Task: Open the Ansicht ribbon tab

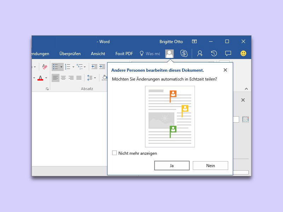Action: (98, 54)
